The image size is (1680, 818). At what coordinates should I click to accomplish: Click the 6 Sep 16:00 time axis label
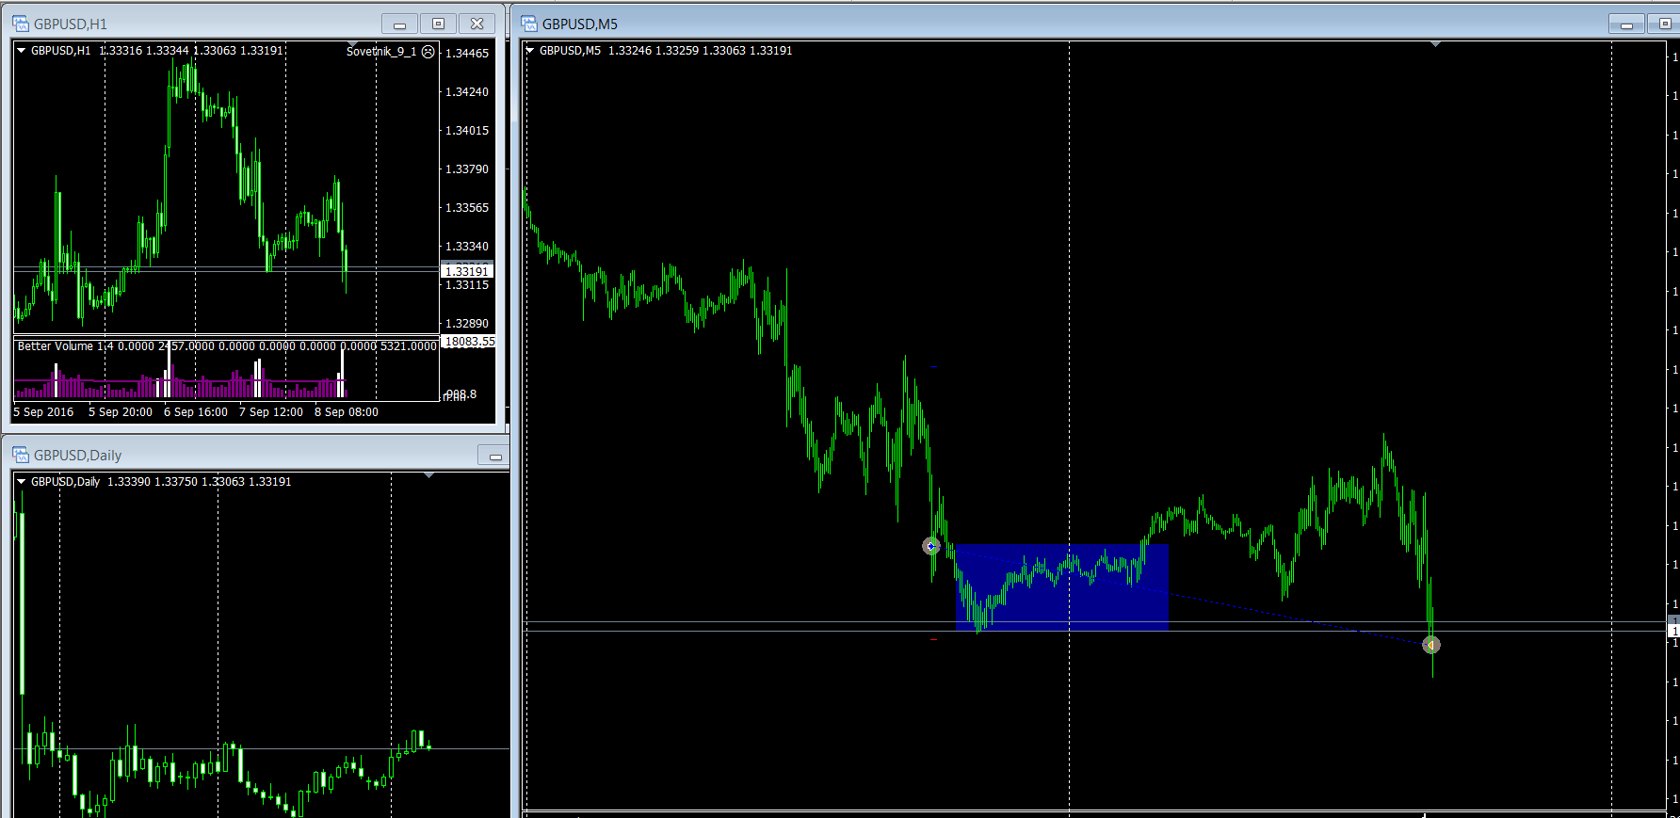[x=196, y=412]
